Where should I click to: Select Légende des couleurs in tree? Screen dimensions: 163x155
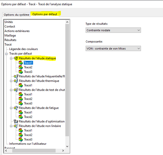pyautogui.click(x=24, y=49)
